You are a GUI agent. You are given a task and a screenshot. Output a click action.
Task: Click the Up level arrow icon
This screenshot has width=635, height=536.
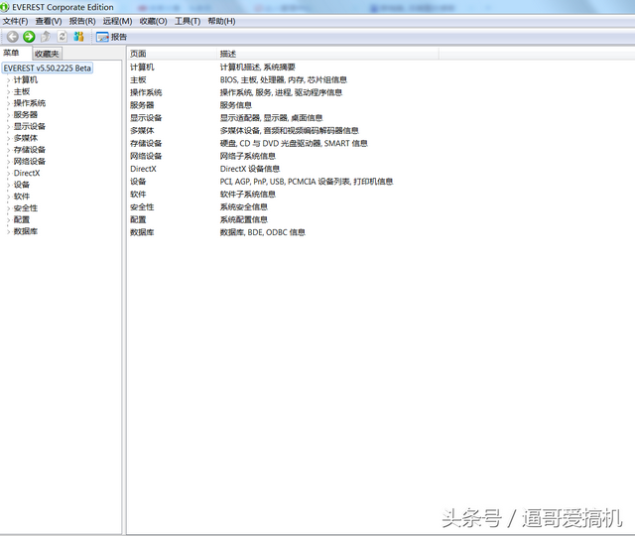pos(46,37)
